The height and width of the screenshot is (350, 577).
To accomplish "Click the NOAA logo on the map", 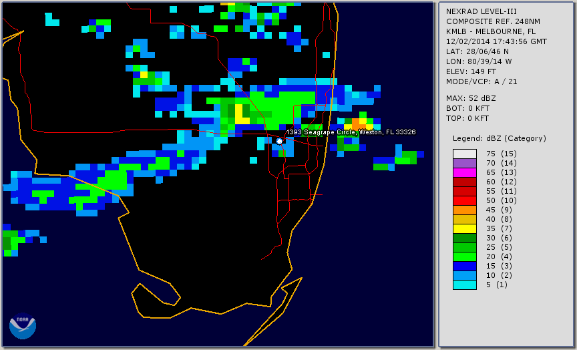I will tap(23, 326).
